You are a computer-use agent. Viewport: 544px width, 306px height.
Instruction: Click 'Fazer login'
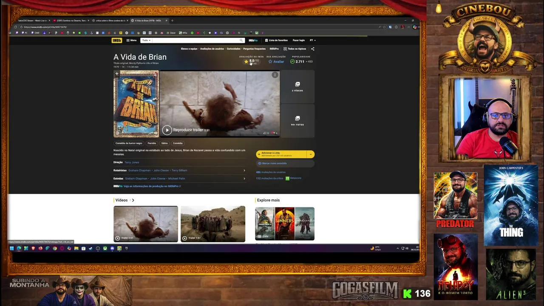click(299, 40)
